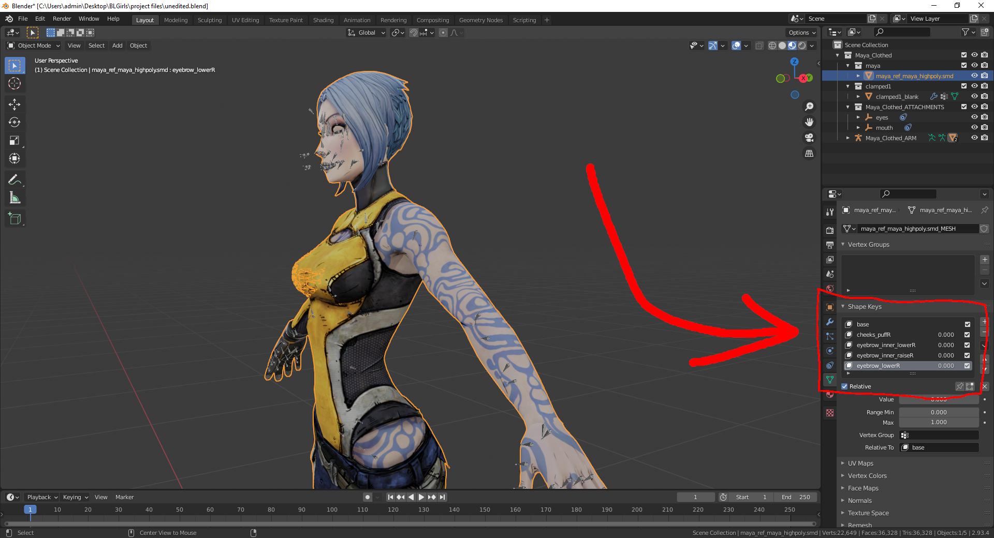Screen dimensions: 994x538
Task: Hide the mouth object in viewport
Action: (x=974, y=128)
